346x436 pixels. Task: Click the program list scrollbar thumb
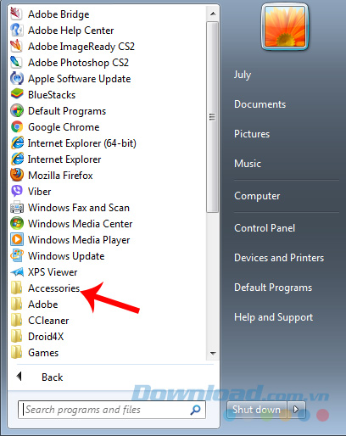click(212, 117)
